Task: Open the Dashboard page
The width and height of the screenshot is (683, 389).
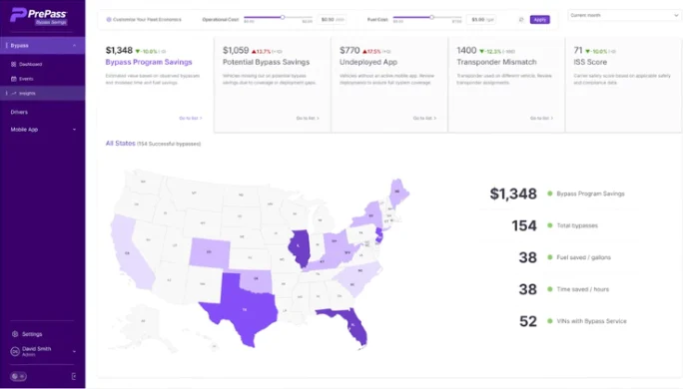Action: pyautogui.click(x=30, y=64)
